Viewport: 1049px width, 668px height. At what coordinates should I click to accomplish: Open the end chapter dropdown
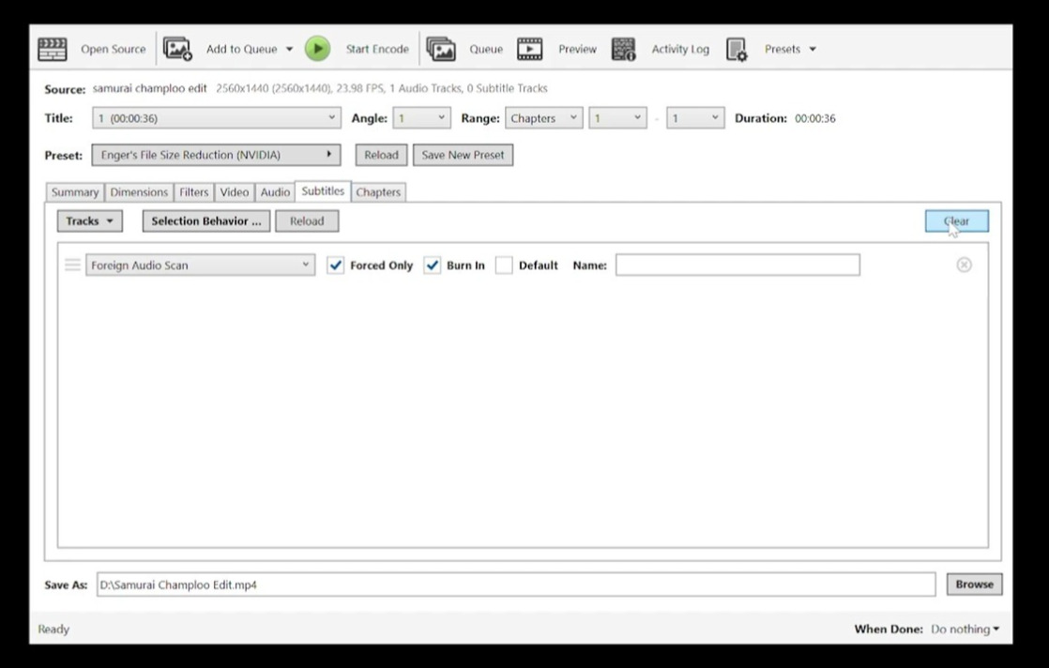[695, 117]
